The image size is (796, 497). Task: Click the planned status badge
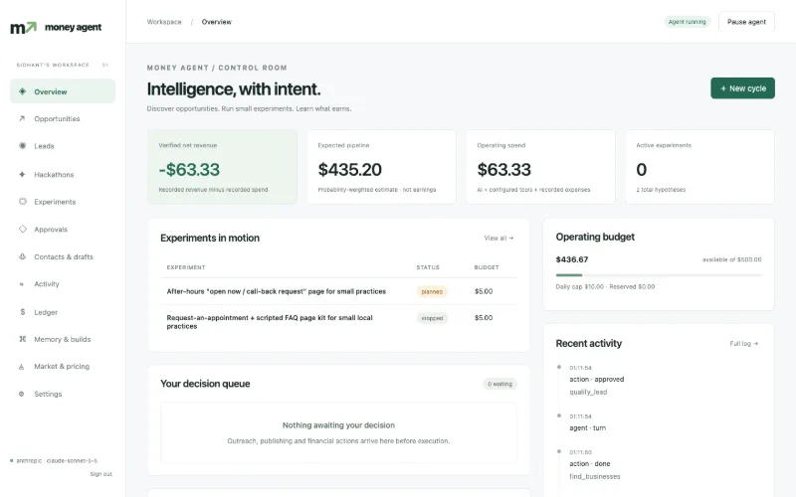coord(432,291)
